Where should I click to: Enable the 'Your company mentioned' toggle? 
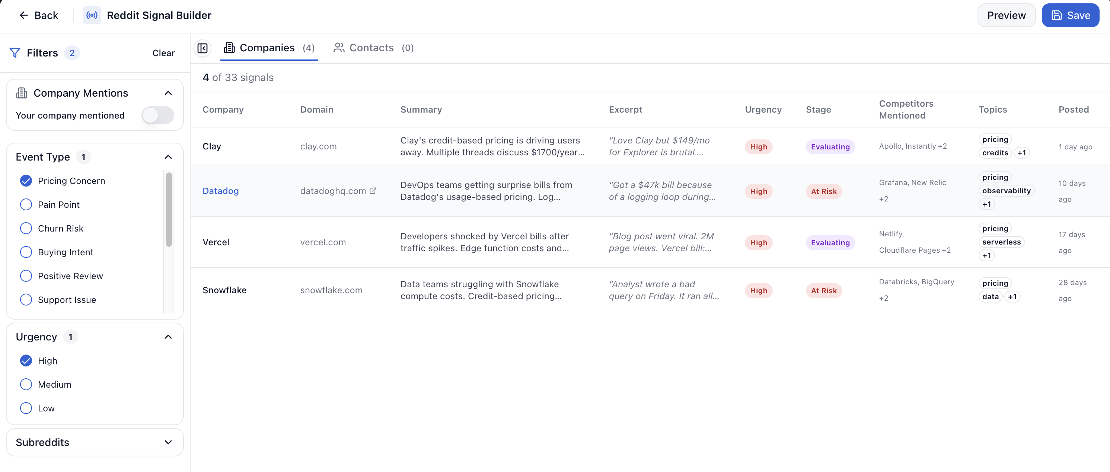point(158,115)
